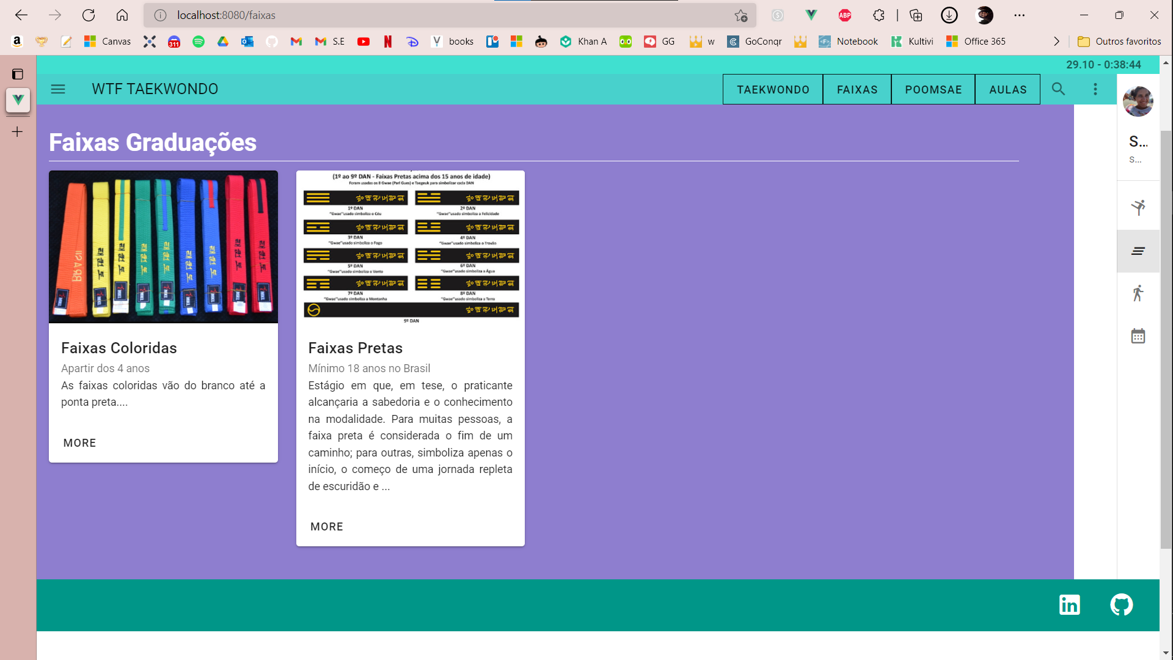
Task: Open the LinkedIn footer link
Action: 1069,605
